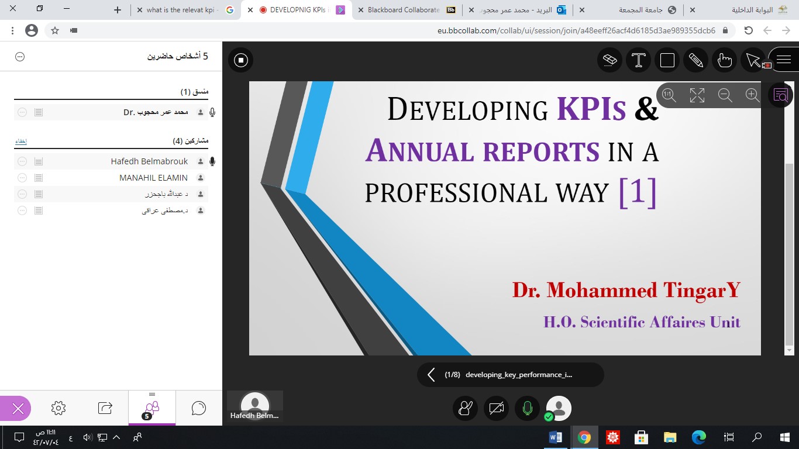Close the Collaborate panel purple X
Image resolution: width=799 pixels, height=449 pixels.
tap(16, 409)
